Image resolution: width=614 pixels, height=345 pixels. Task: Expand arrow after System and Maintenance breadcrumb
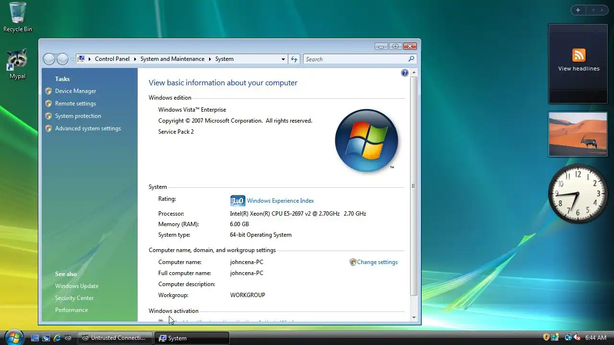pyautogui.click(x=210, y=59)
